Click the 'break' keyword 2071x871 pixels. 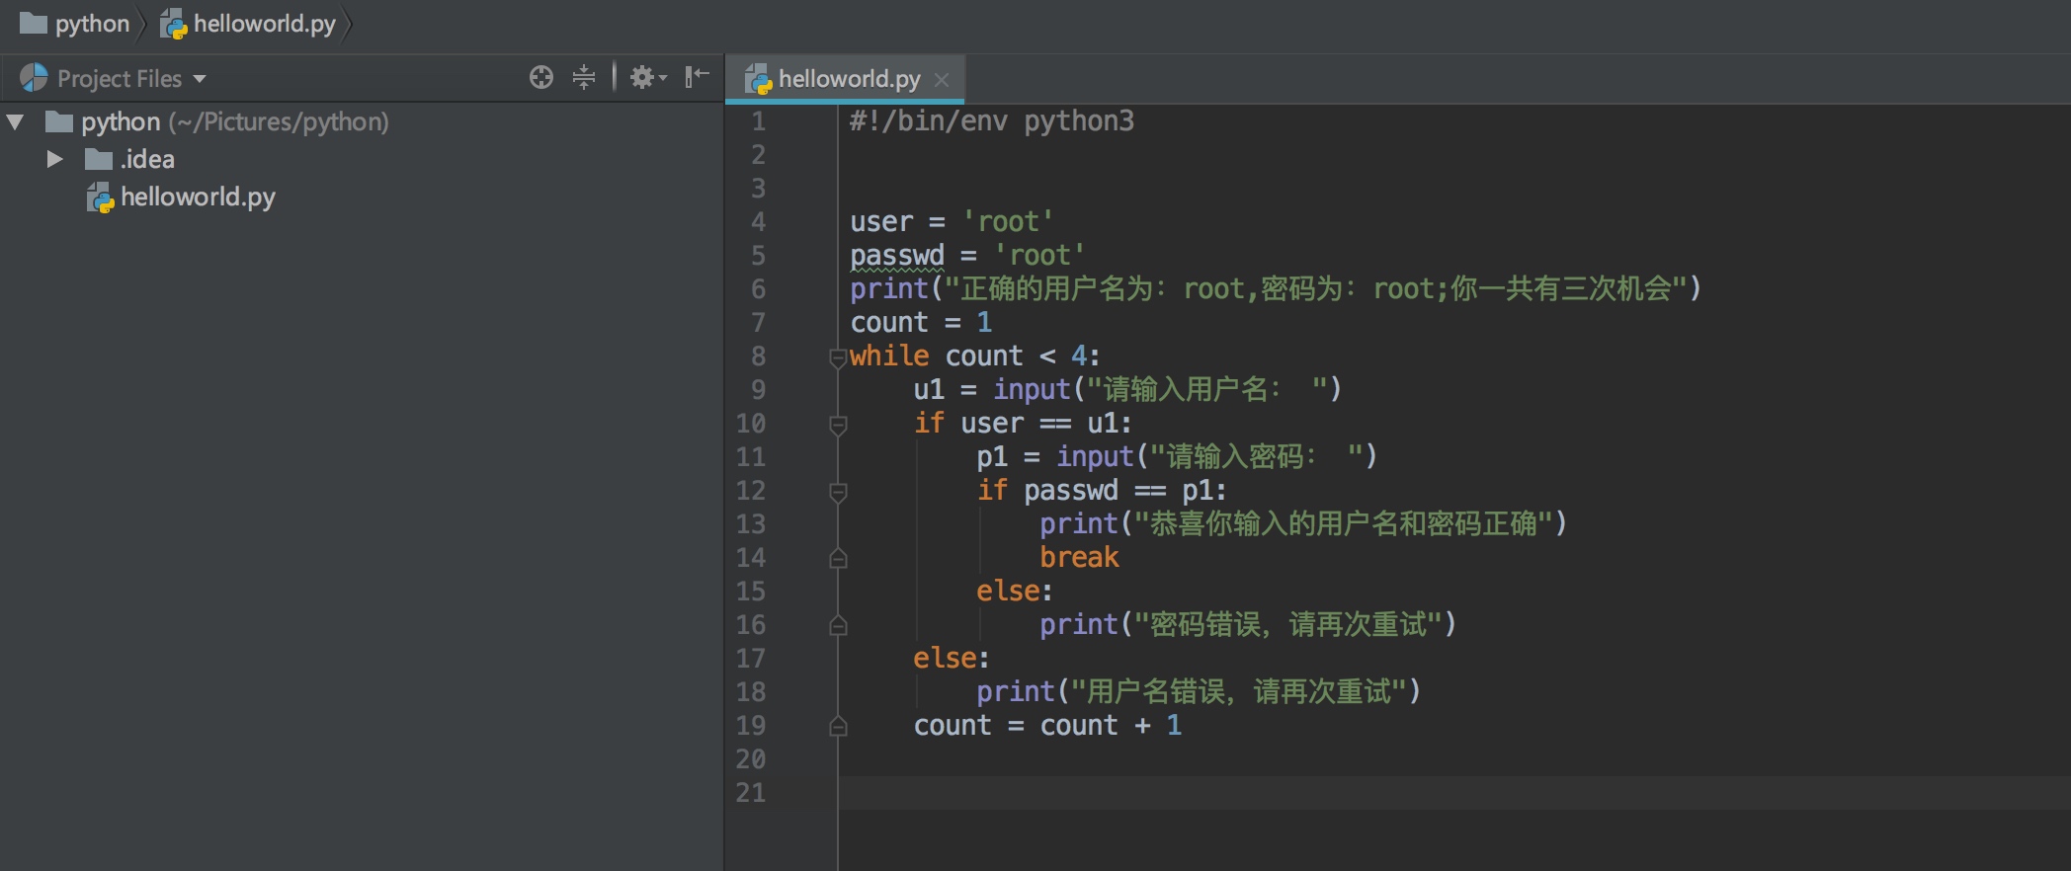pyautogui.click(x=1079, y=557)
